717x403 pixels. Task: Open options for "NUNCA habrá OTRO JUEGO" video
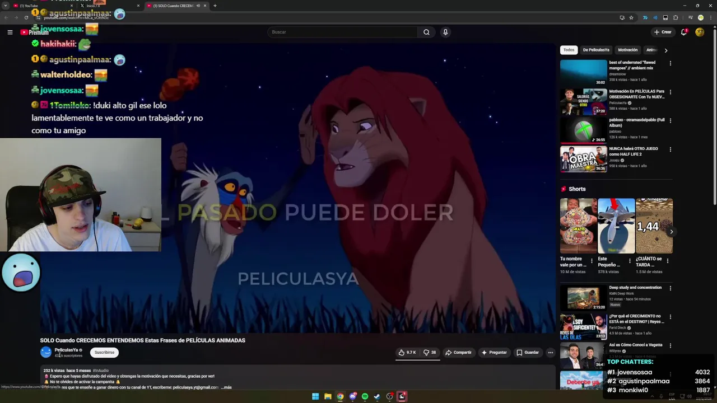(670, 149)
